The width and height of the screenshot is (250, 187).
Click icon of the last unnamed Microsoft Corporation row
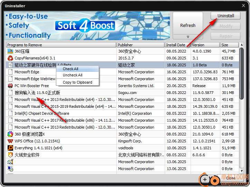coord(10,169)
